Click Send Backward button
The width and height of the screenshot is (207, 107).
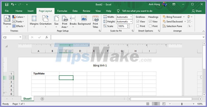tap(173, 21)
